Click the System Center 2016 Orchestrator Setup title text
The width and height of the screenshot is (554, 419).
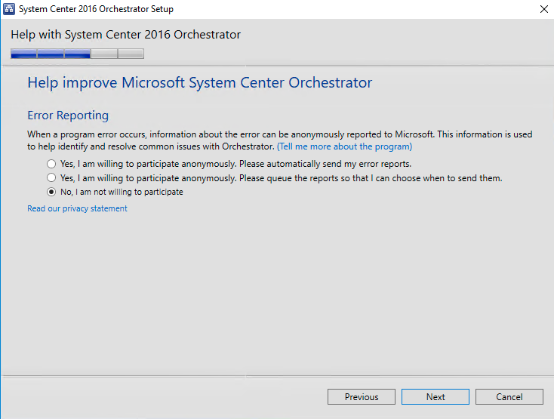tap(96, 9)
